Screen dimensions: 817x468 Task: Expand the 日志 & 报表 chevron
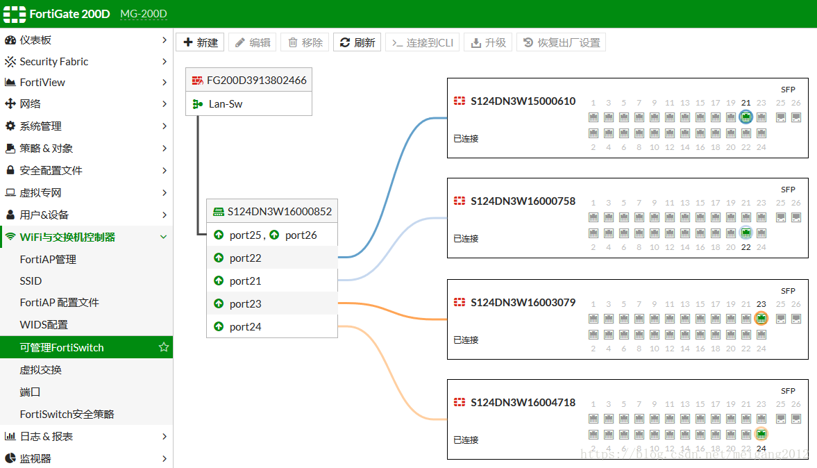164,436
